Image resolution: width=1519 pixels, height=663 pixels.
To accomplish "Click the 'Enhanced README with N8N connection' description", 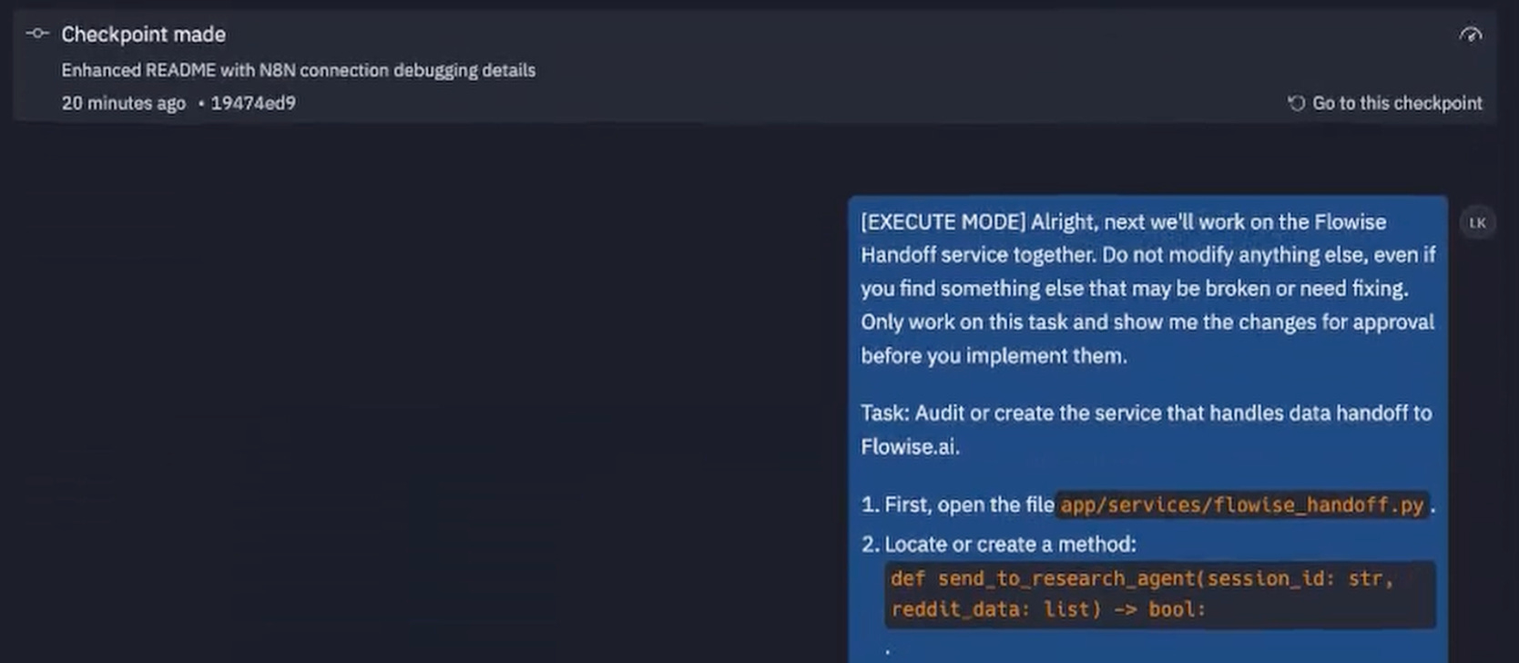I will tap(298, 70).
